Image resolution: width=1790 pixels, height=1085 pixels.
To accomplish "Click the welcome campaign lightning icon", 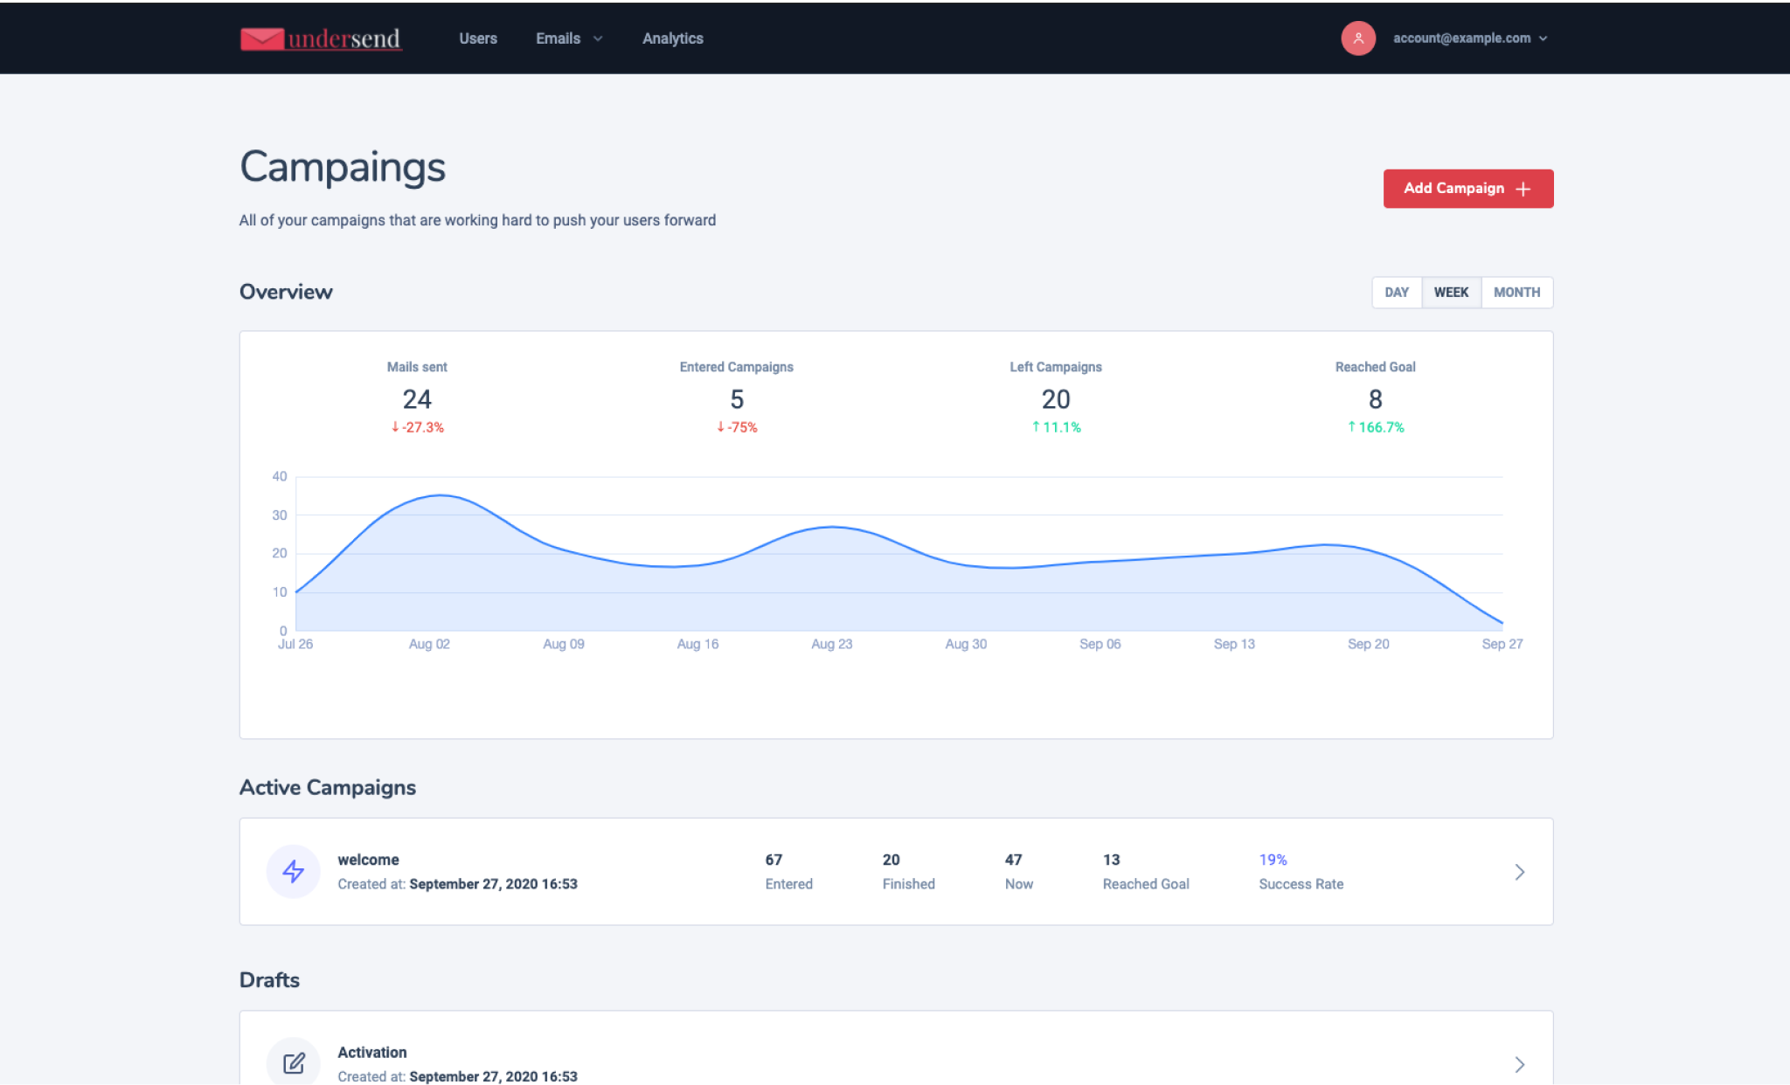I will click(294, 871).
